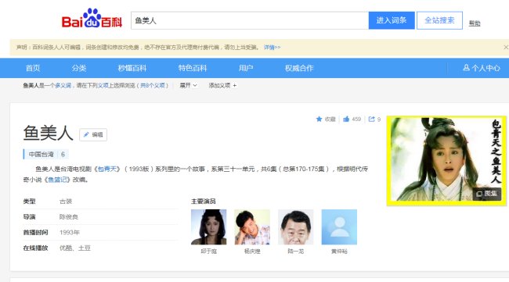Image resolution: width=509 pixels, height=282 pixels.
Task: Click the 进入词条 button
Action: 392,20
